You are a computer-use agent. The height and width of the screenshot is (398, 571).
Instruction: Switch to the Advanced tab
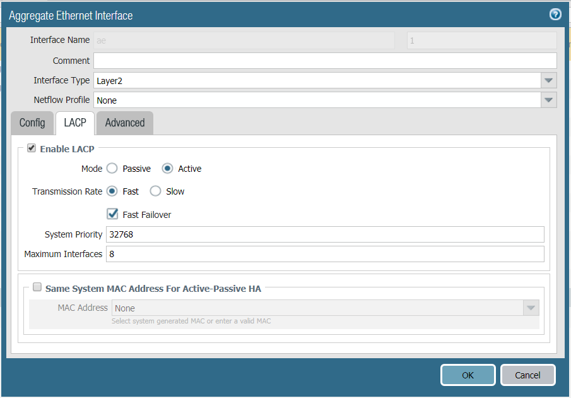(x=125, y=123)
